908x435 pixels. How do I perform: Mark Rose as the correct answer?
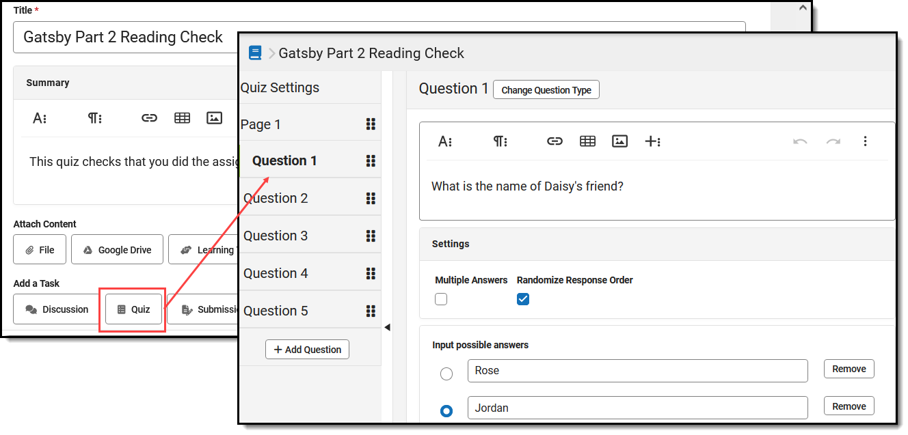tap(446, 374)
